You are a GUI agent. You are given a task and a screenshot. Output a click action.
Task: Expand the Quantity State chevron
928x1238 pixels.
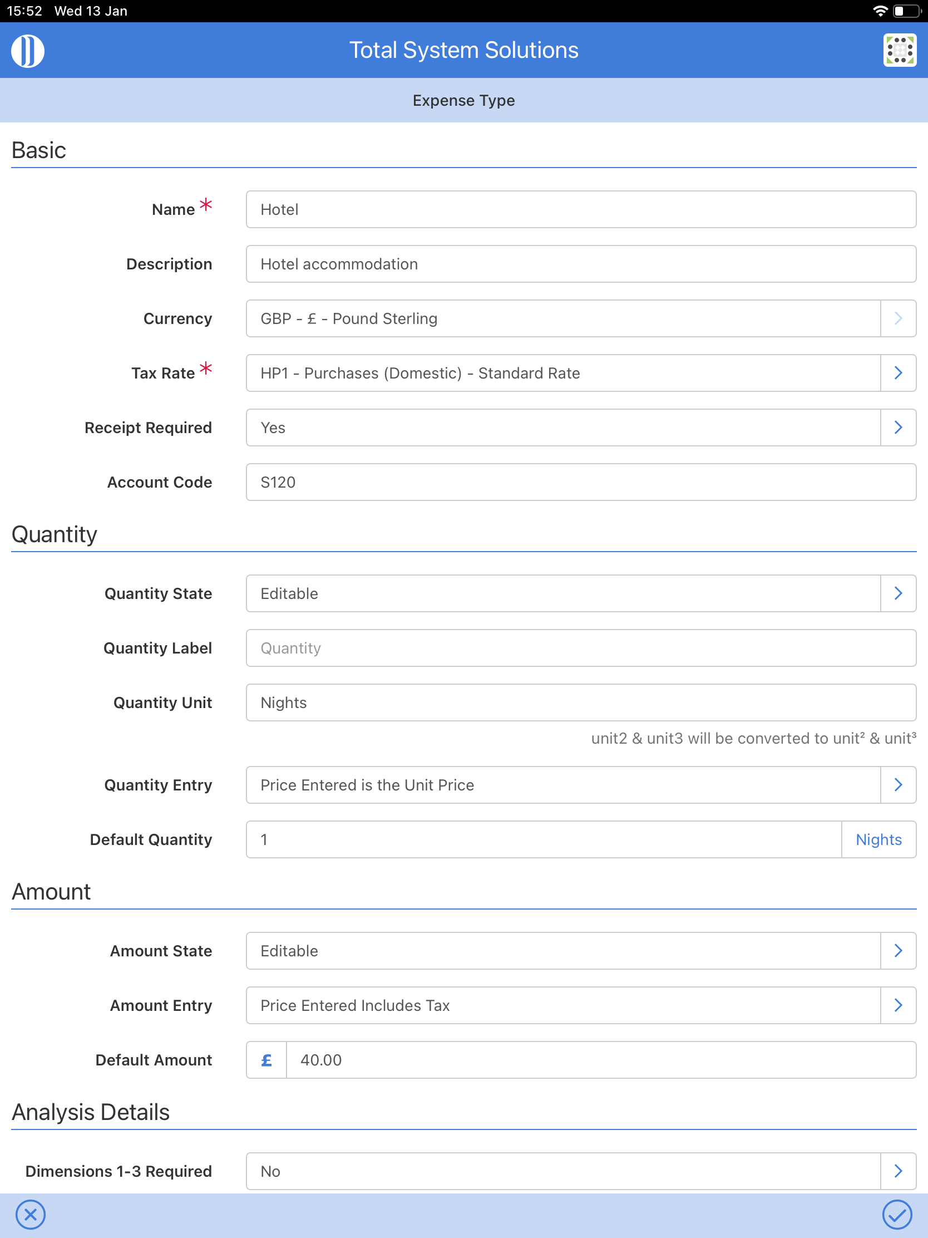pyautogui.click(x=899, y=593)
